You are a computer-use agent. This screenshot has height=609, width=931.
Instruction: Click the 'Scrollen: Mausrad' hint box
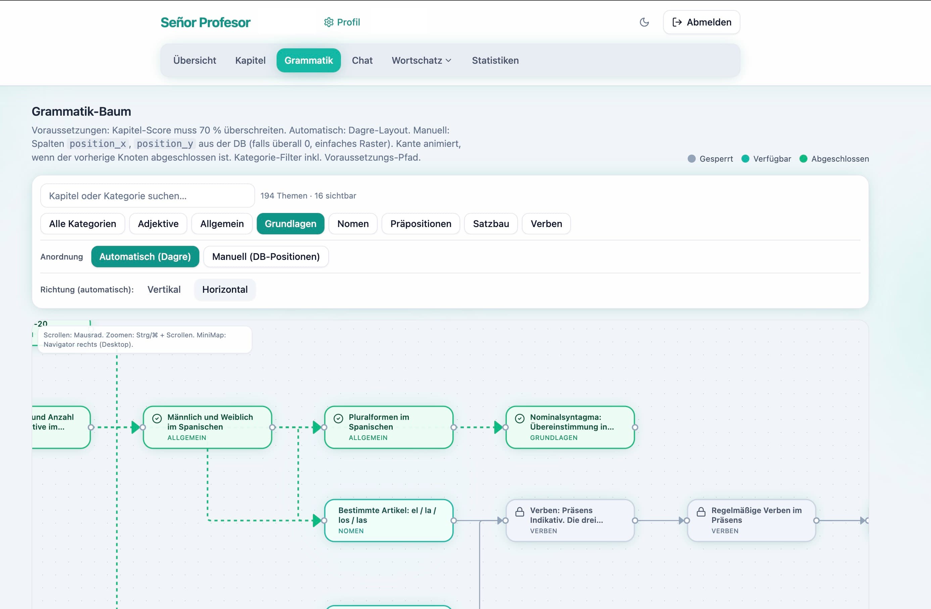[145, 339]
